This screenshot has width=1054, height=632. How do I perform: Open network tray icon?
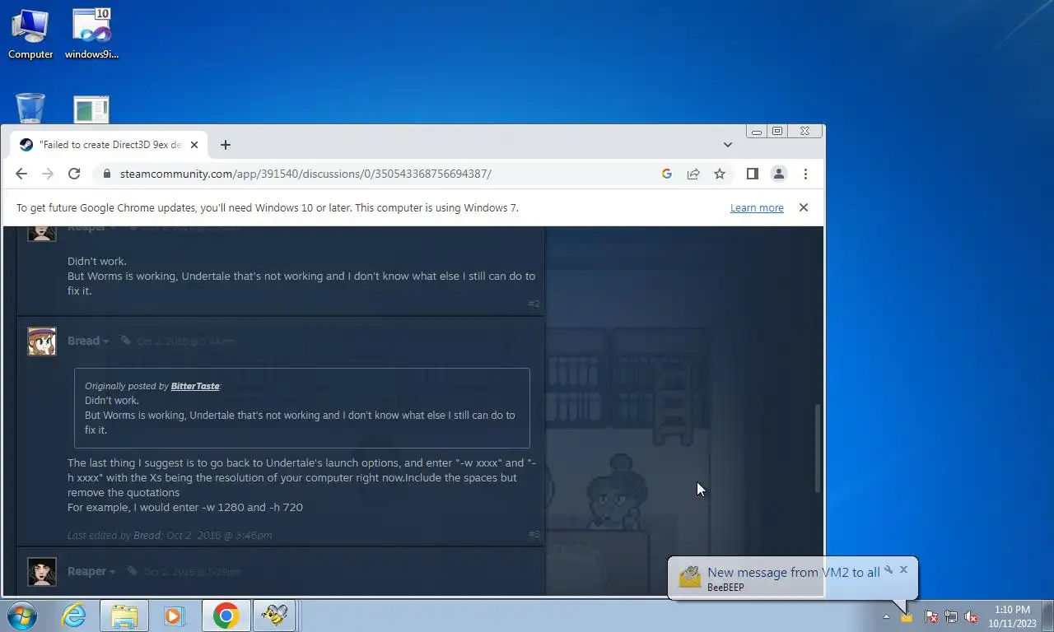point(951,616)
